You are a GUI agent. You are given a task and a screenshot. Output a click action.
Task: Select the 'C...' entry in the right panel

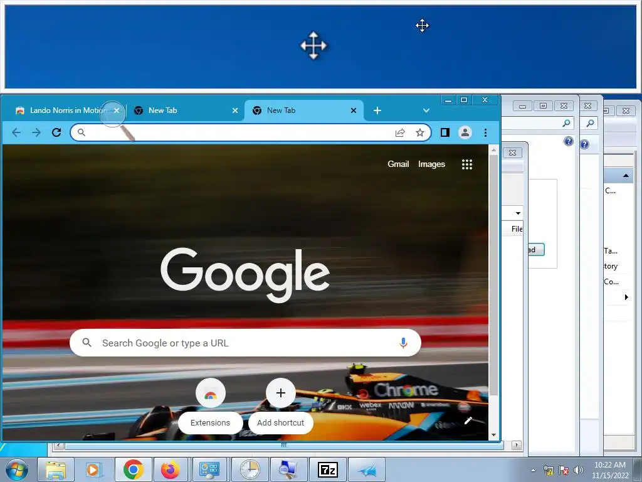click(610, 191)
